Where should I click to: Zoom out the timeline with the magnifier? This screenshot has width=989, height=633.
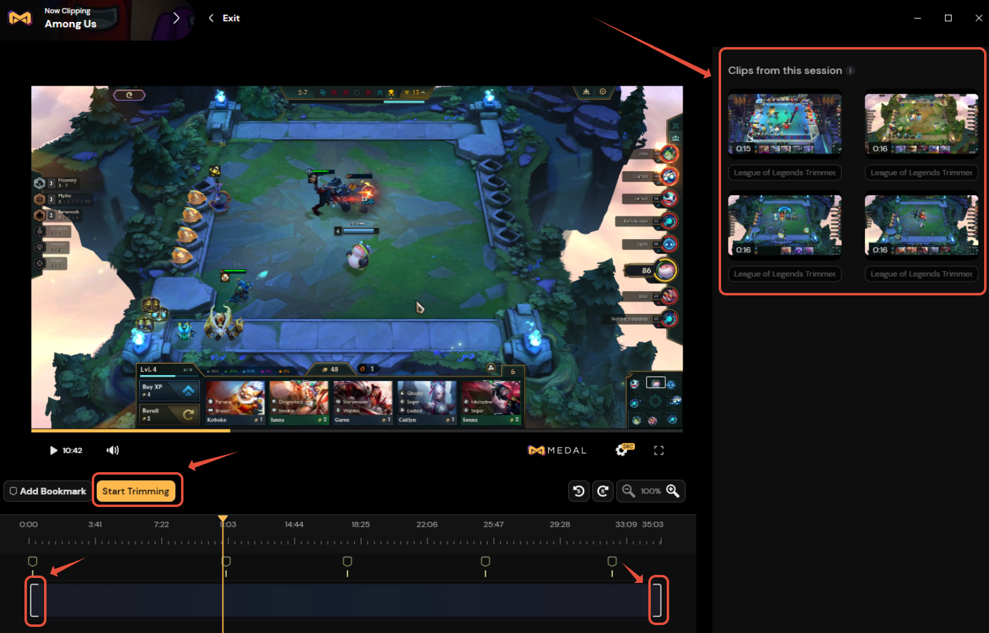[x=628, y=491]
